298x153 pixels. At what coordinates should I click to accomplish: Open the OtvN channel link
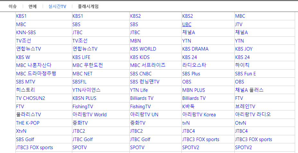[241, 123]
